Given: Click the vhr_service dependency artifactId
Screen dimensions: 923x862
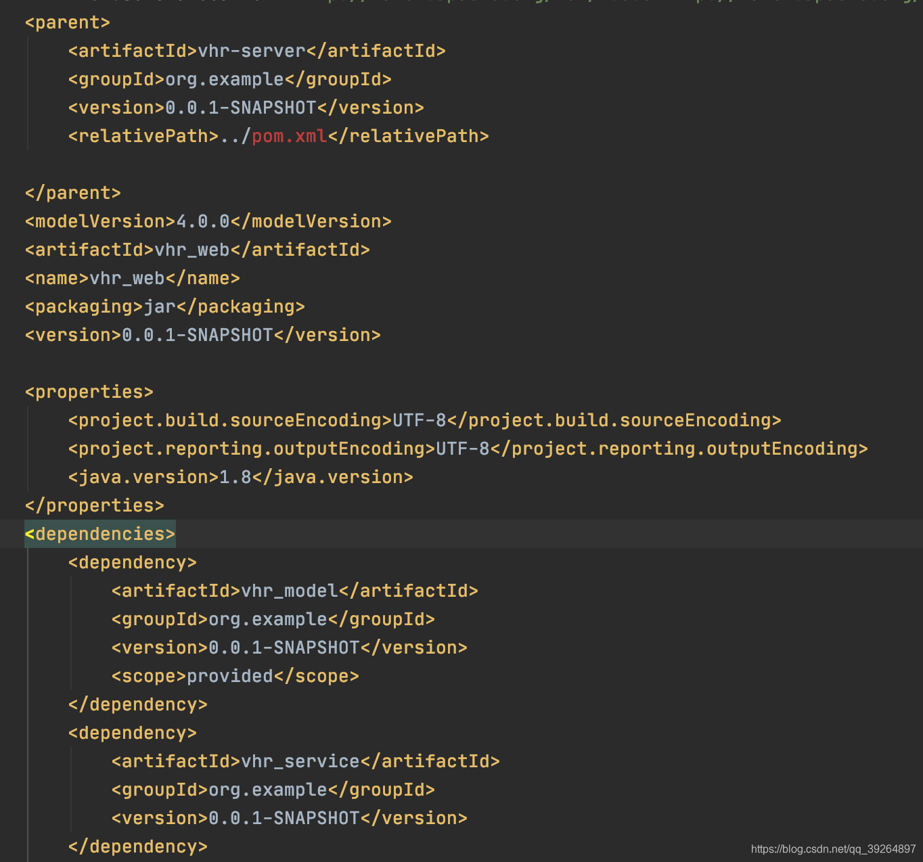Looking at the screenshot, I should click(297, 761).
